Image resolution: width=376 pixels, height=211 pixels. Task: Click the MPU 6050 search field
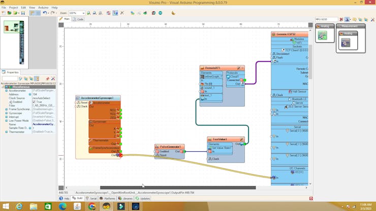pyautogui.click(x=326, y=20)
